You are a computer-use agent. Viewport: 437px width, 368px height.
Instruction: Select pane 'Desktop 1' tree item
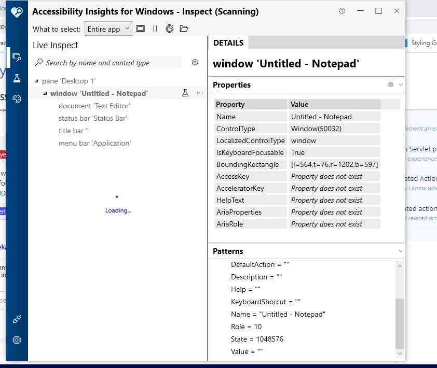[x=69, y=81]
